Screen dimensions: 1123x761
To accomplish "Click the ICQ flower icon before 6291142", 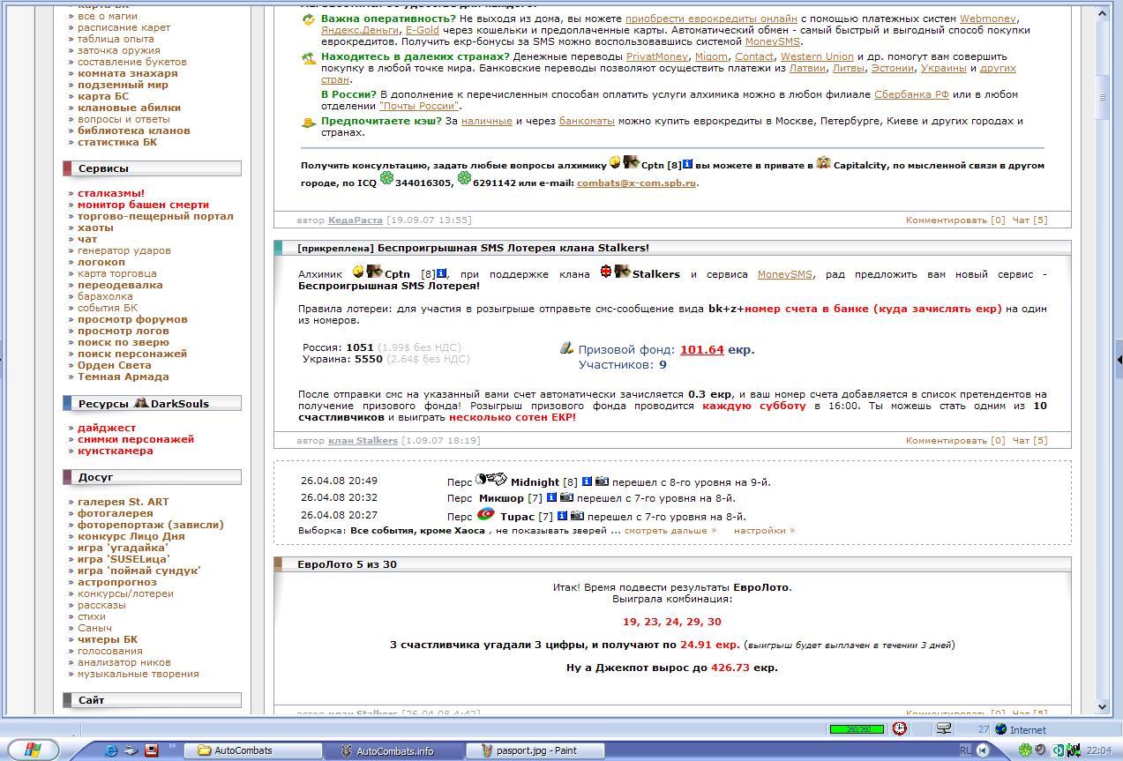I will tap(464, 179).
